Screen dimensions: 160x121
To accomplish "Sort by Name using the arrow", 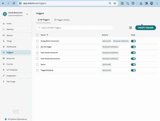I will pos(47,35).
